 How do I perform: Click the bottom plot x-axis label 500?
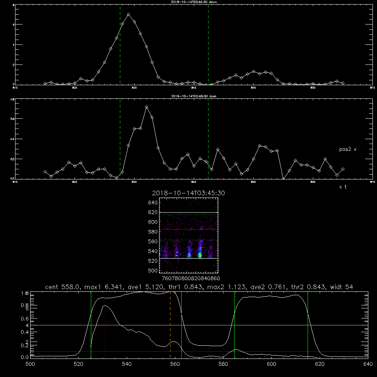click(x=30, y=364)
